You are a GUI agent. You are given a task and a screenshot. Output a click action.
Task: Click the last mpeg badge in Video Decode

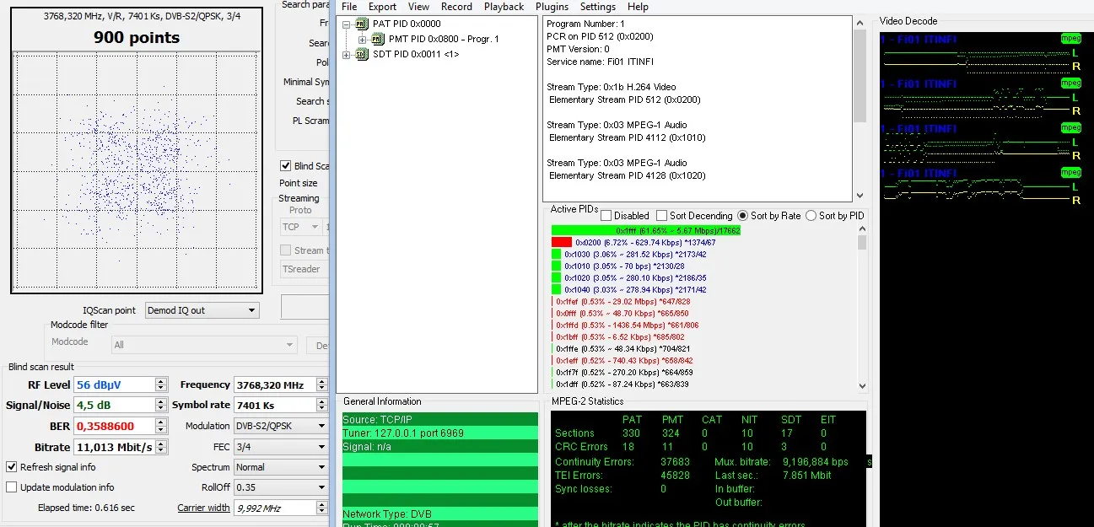(1070, 173)
